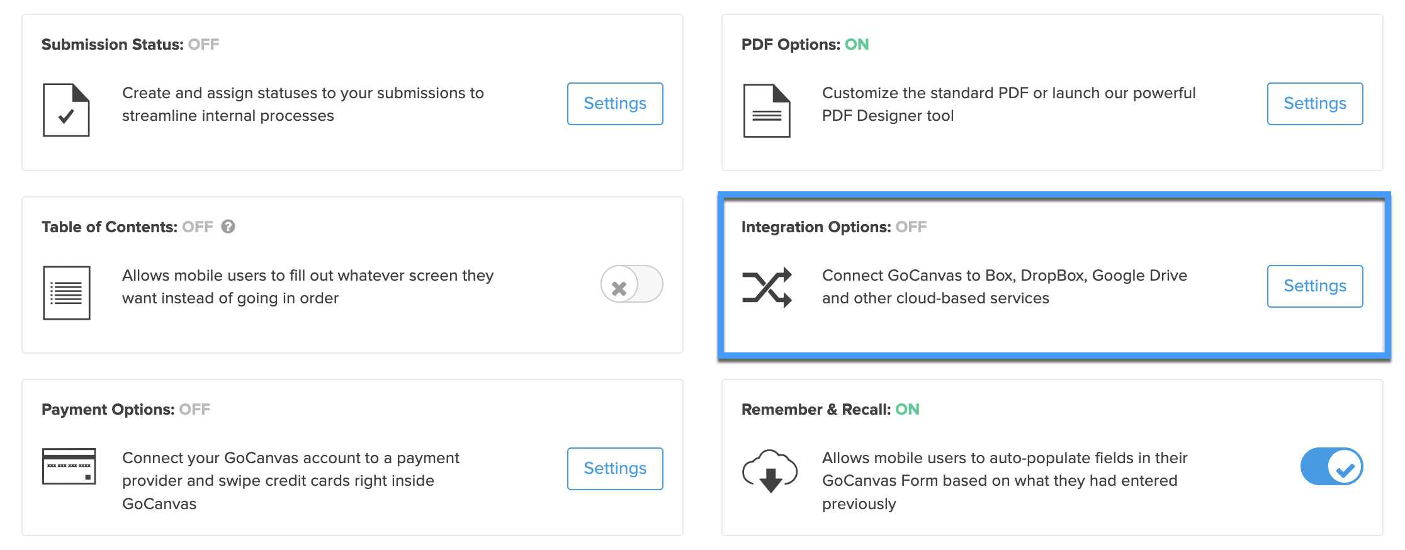Toggle the X switch under Table of Contents
The image size is (1405, 550).
(x=631, y=284)
